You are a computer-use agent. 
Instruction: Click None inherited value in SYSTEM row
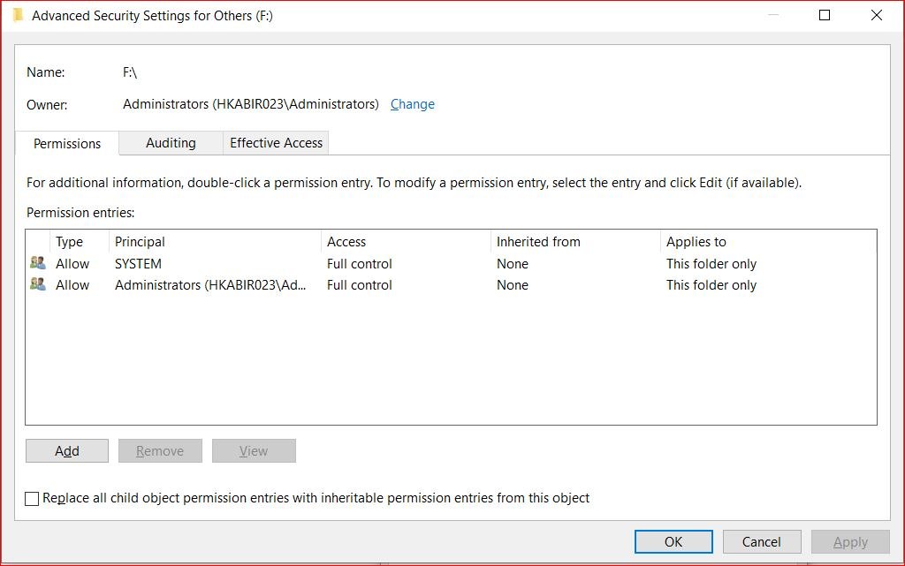[513, 263]
